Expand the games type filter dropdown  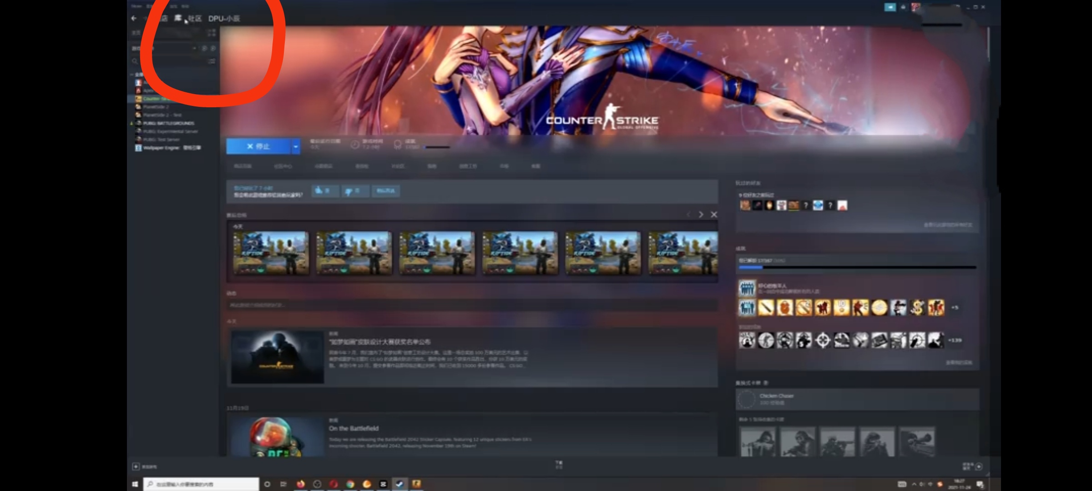click(x=195, y=48)
